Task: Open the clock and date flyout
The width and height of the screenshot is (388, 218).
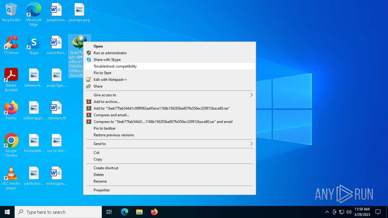Action: point(362,212)
